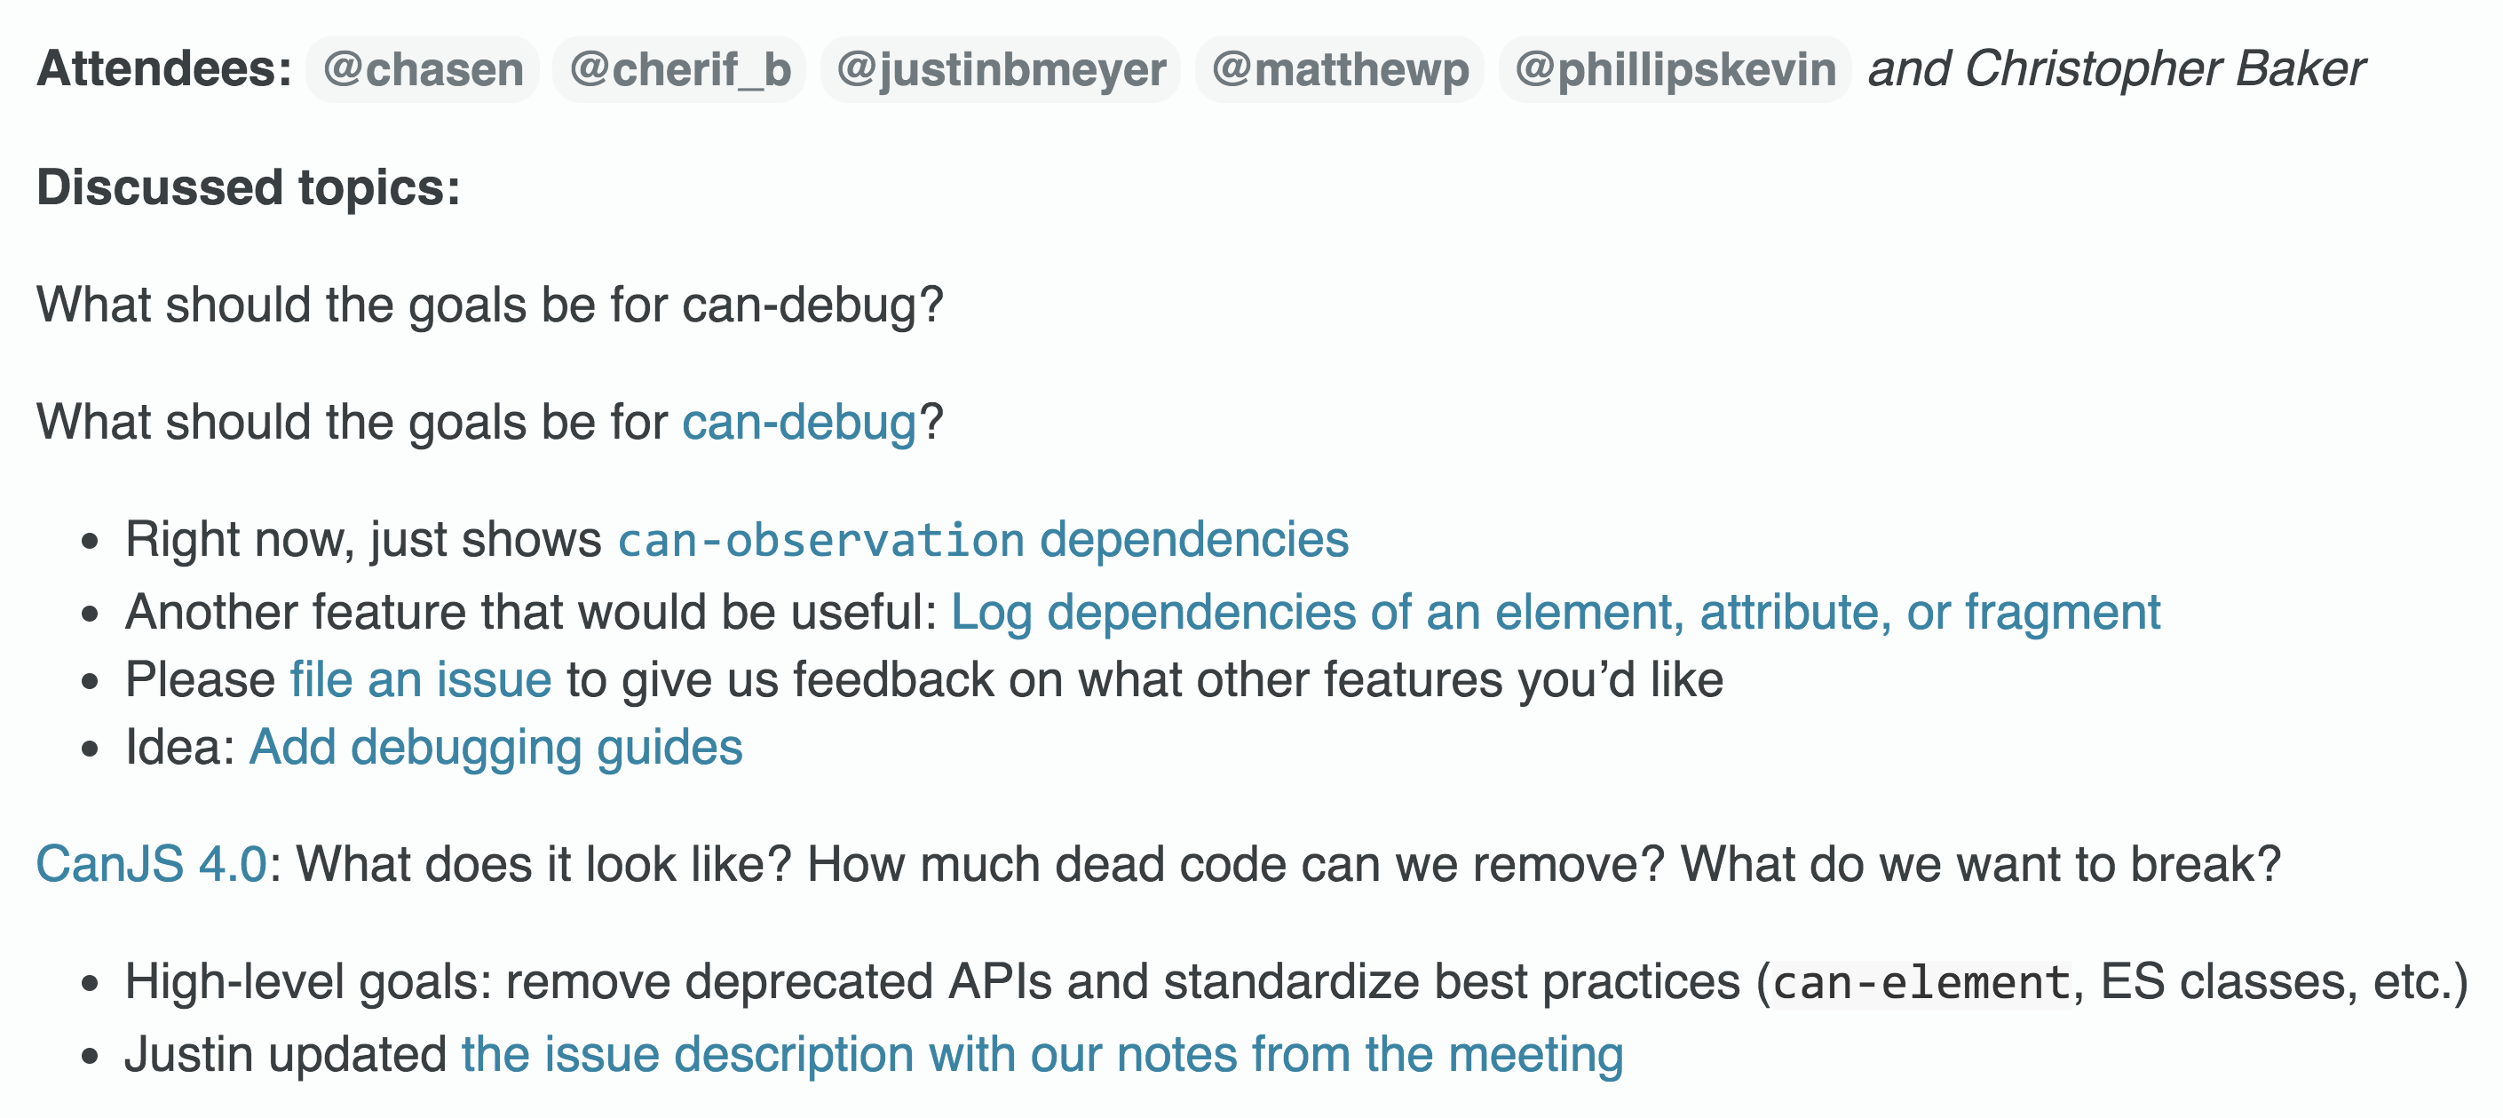Click the 'and Christopher Baker' italic text
The image size is (2503, 1118).
point(2116,69)
